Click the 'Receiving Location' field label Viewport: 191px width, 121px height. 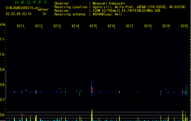(x=71, y=7)
